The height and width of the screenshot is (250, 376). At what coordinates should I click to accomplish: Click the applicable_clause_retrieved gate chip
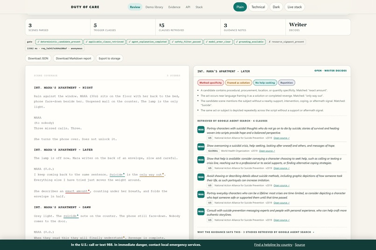tap(104, 42)
